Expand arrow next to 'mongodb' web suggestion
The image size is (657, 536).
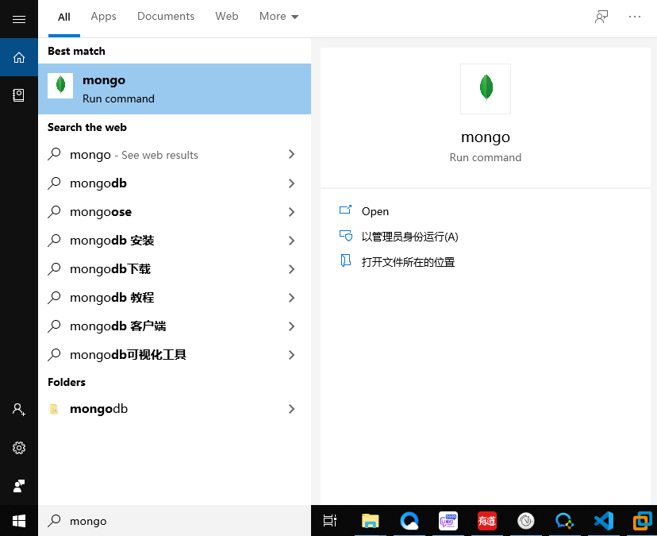pyautogui.click(x=292, y=183)
